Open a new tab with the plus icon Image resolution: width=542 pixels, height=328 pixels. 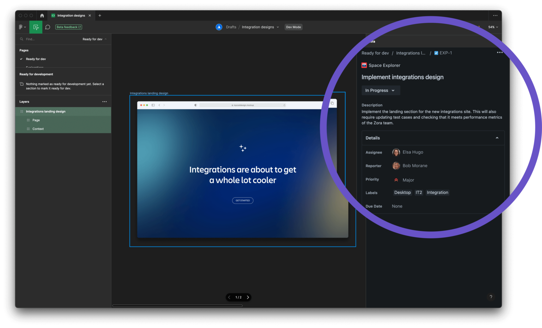click(100, 15)
